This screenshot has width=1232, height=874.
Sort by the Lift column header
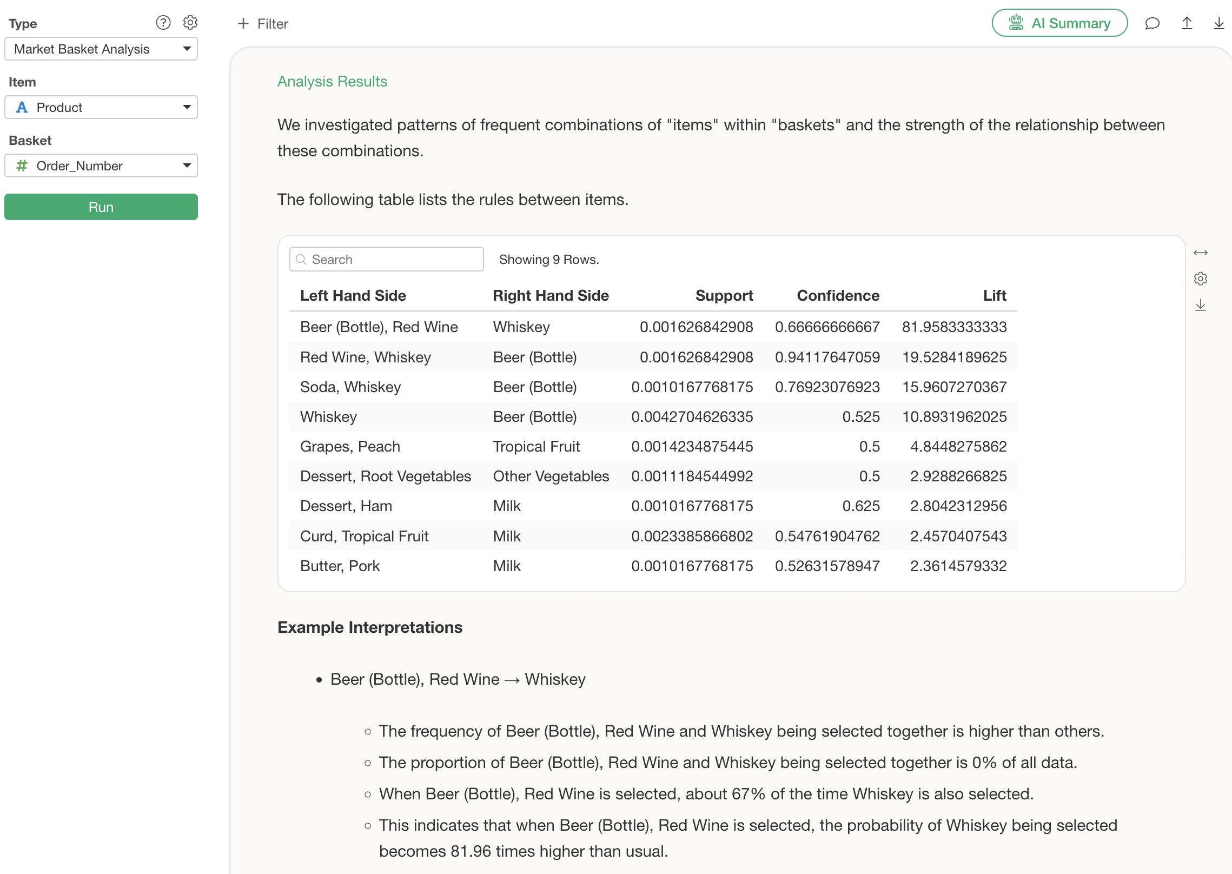coord(994,295)
